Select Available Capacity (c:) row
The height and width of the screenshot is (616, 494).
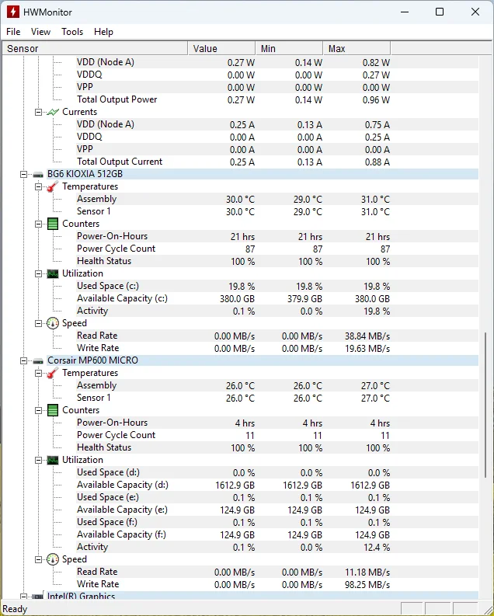277,298
